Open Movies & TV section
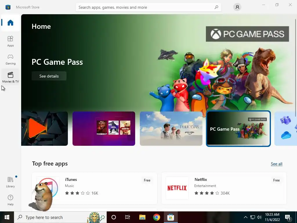The image size is (297, 223). coord(10,77)
